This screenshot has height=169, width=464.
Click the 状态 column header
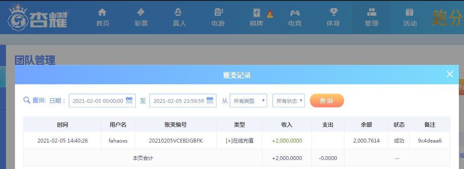[399, 125]
